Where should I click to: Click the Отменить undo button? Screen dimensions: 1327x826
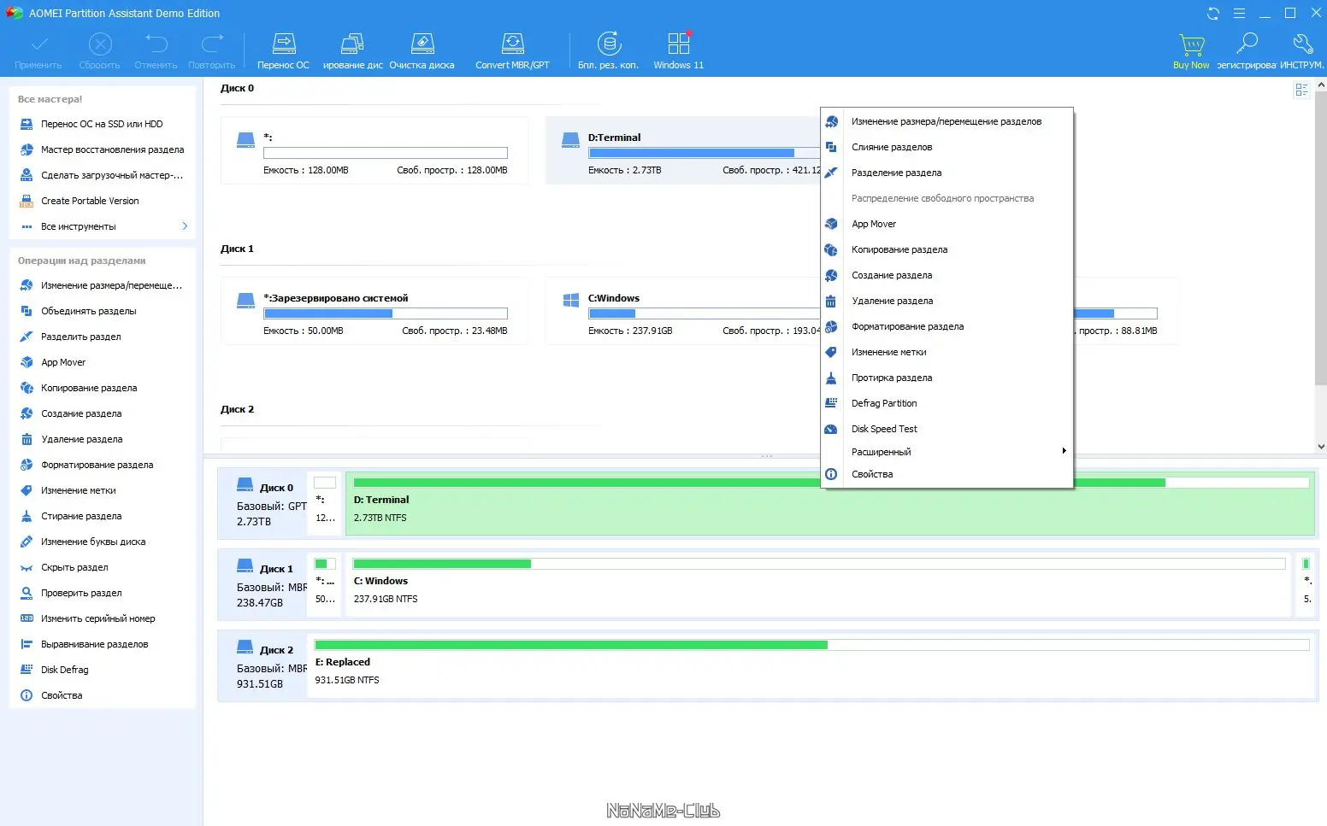(x=156, y=50)
